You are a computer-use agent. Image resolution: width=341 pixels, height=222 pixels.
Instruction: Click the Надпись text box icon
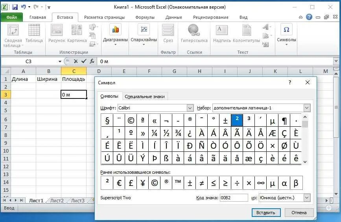(222, 33)
